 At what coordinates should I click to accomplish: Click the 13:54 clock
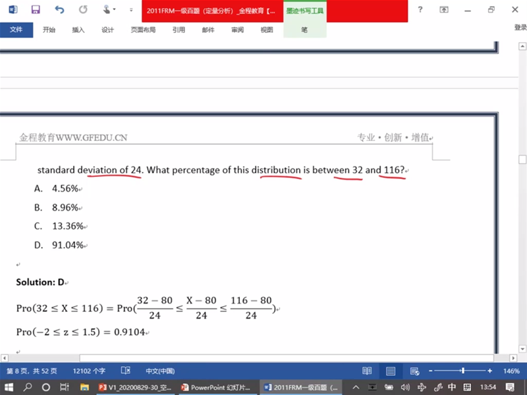(x=488, y=387)
